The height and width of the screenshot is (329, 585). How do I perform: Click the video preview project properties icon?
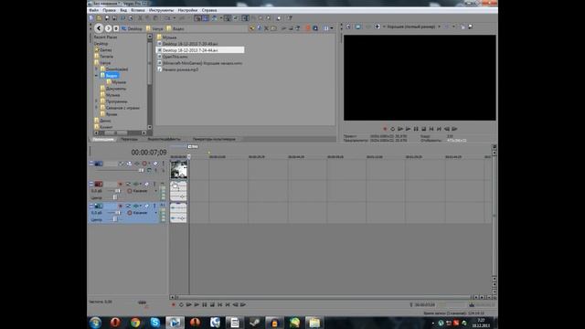tap(348, 27)
